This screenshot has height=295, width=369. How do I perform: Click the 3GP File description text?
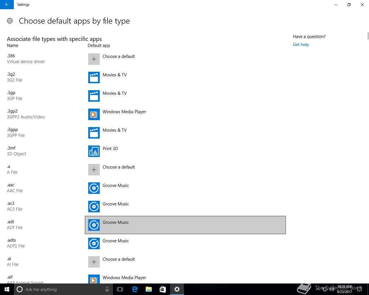[14, 99]
